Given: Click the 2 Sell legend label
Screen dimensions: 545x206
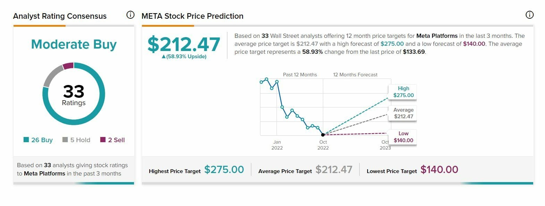Looking at the screenshot, I should [116, 140].
